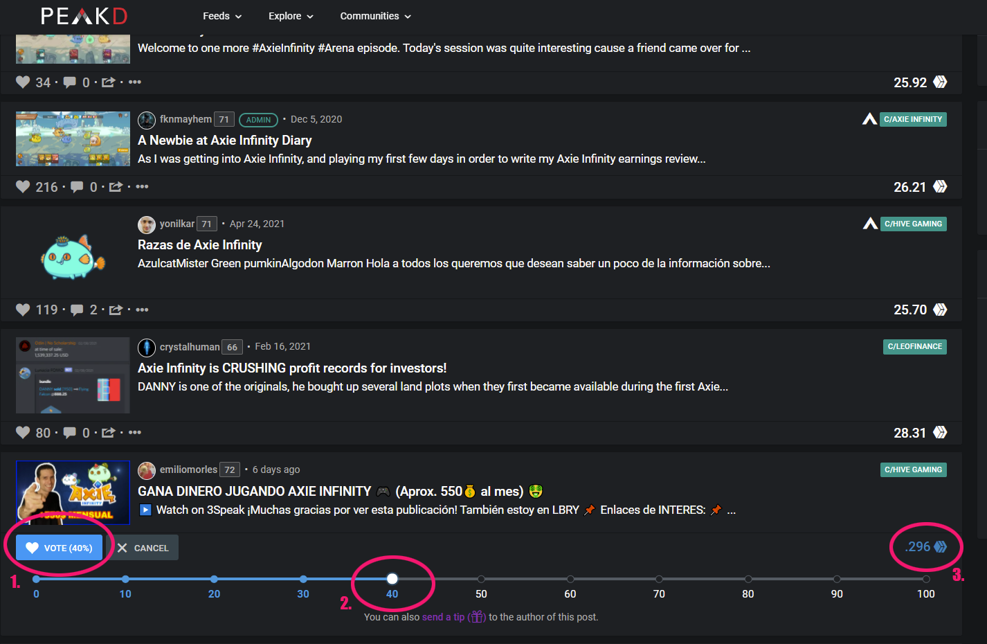This screenshot has width=987, height=644.
Task: Click the 3Speak play icon in emiliomorles's post
Action: point(145,510)
